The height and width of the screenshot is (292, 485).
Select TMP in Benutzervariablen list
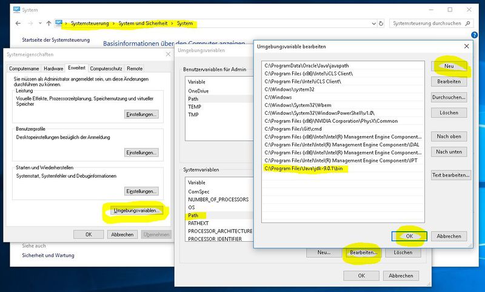[219, 114]
